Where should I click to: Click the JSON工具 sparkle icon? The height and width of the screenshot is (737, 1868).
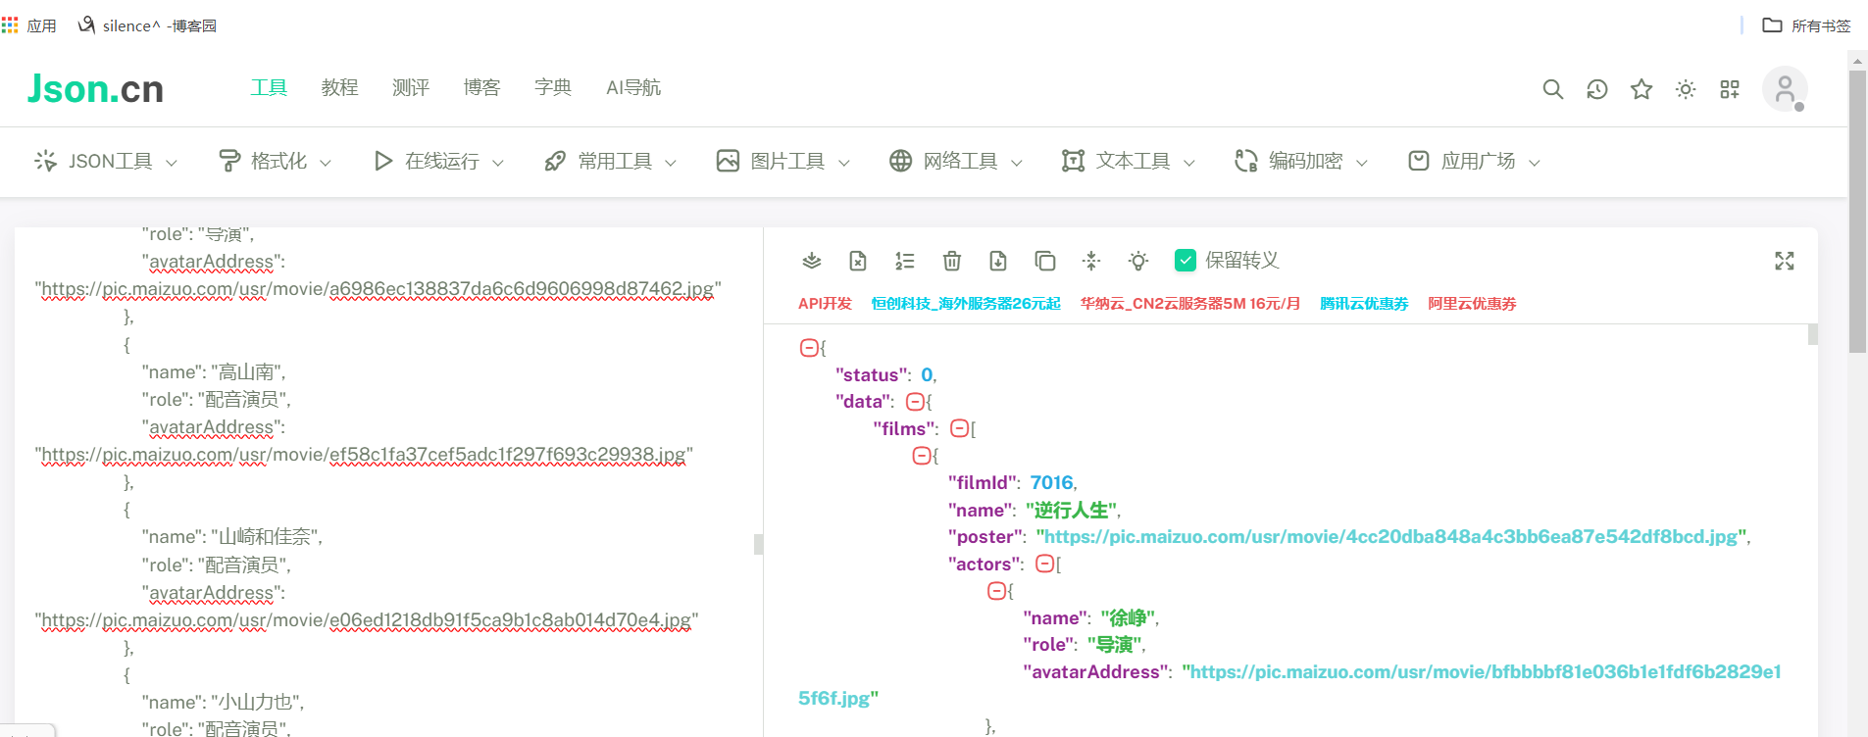[x=45, y=161]
